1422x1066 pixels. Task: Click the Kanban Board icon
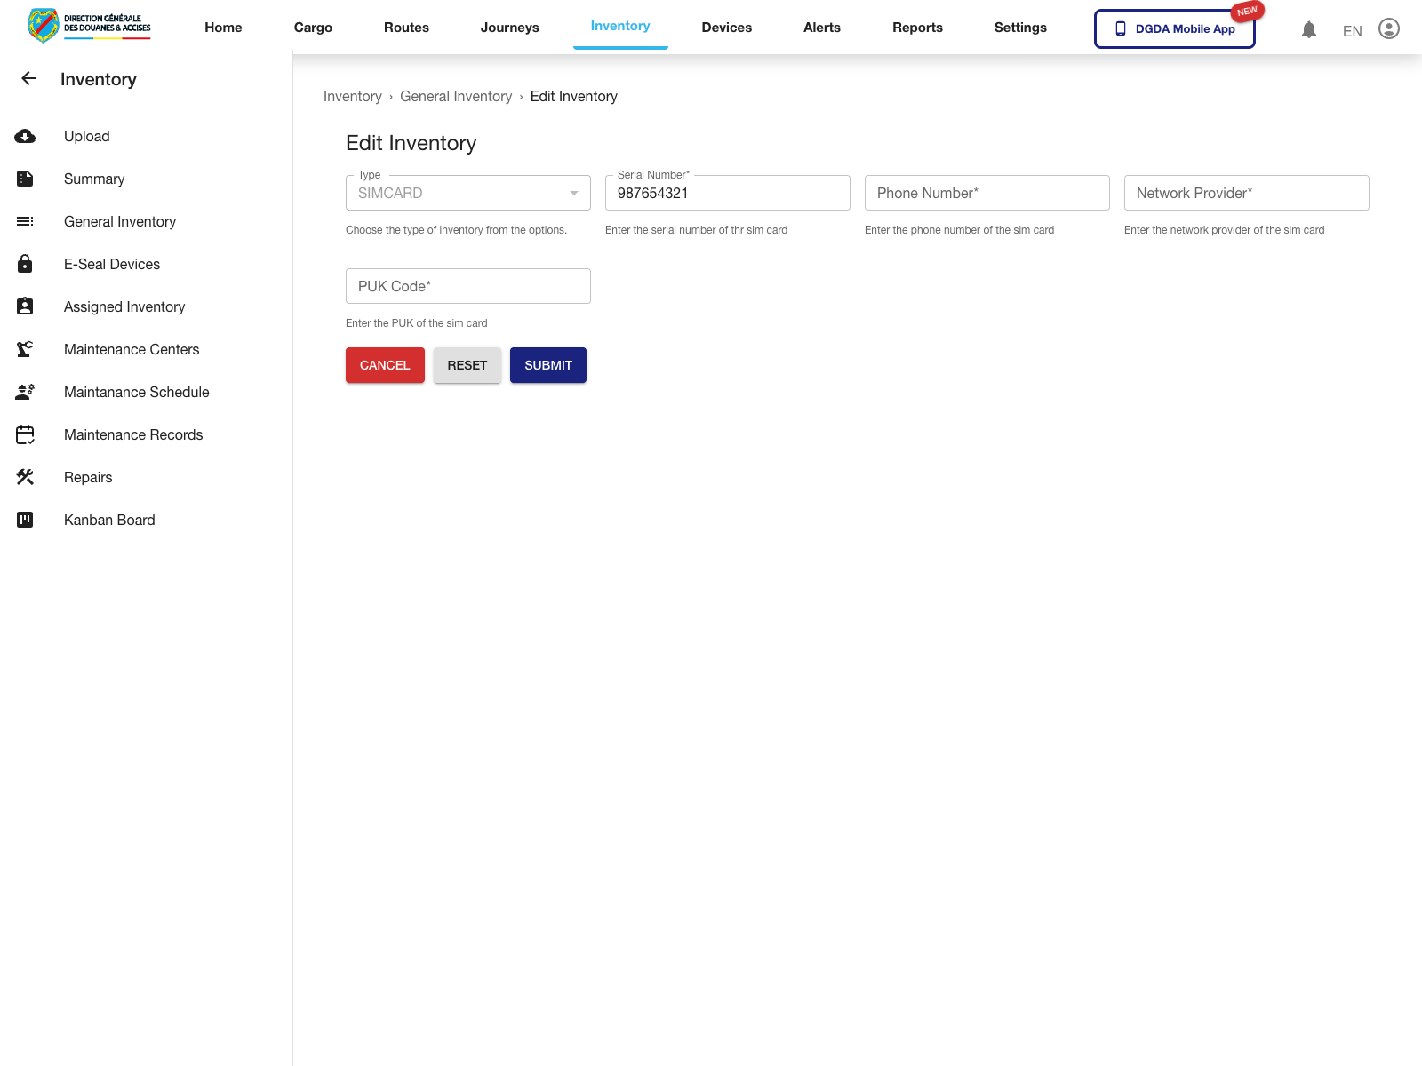coord(25,521)
